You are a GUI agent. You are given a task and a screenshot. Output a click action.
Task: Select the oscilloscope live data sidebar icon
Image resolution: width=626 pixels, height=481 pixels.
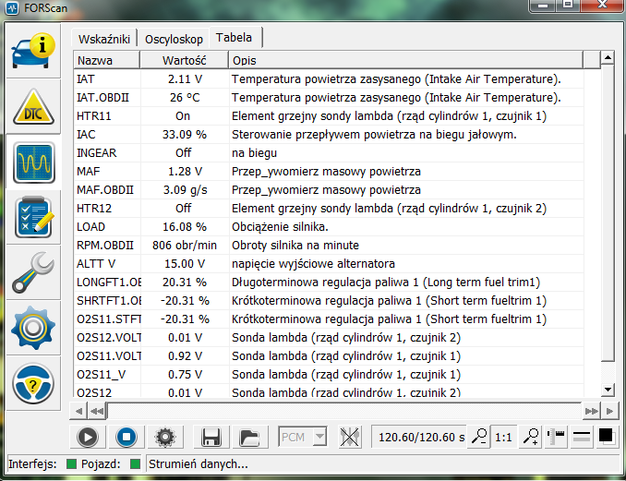click(33, 162)
